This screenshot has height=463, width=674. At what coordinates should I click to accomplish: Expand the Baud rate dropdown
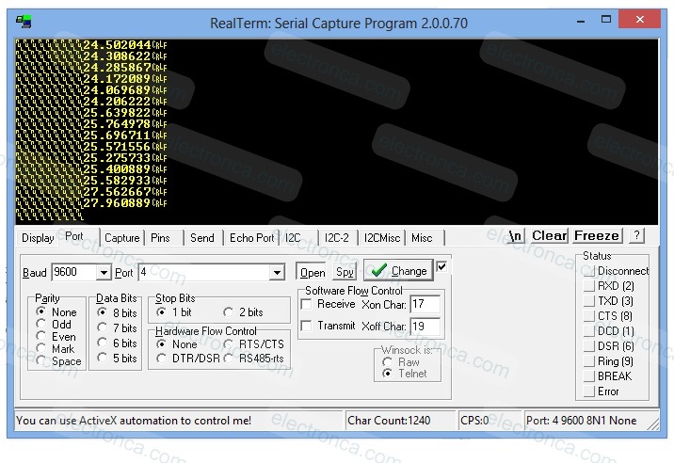104,273
